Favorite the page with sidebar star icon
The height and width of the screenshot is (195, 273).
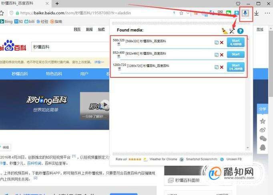tap(263, 121)
